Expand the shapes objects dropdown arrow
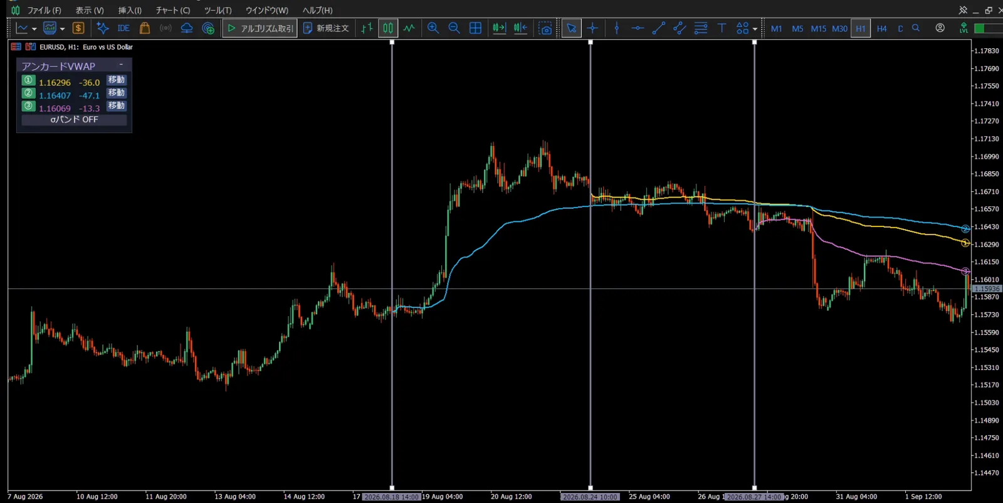The image size is (1003, 503). pyautogui.click(x=755, y=29)
